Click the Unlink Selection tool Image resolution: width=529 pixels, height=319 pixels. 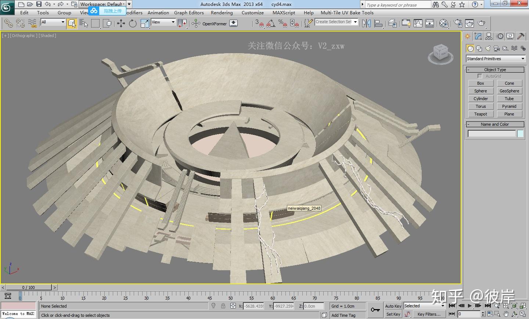pos(20,23)
